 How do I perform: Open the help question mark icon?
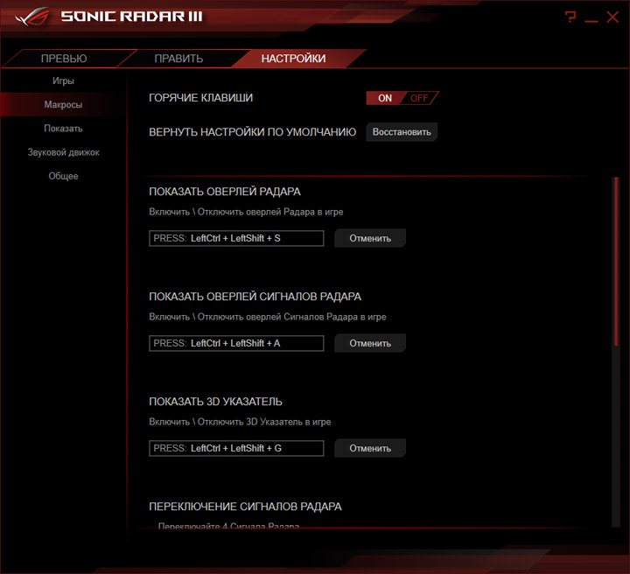570,17
